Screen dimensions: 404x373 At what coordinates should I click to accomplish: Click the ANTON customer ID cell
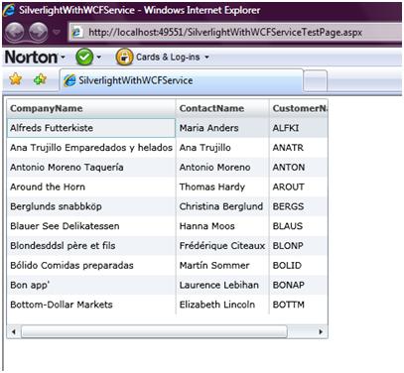pyautogui.click(x=299, y=168)
